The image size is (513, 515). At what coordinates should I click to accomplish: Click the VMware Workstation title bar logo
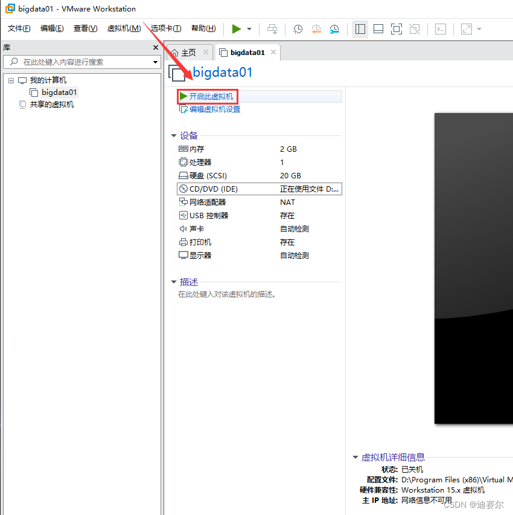[x=10, y=8]
